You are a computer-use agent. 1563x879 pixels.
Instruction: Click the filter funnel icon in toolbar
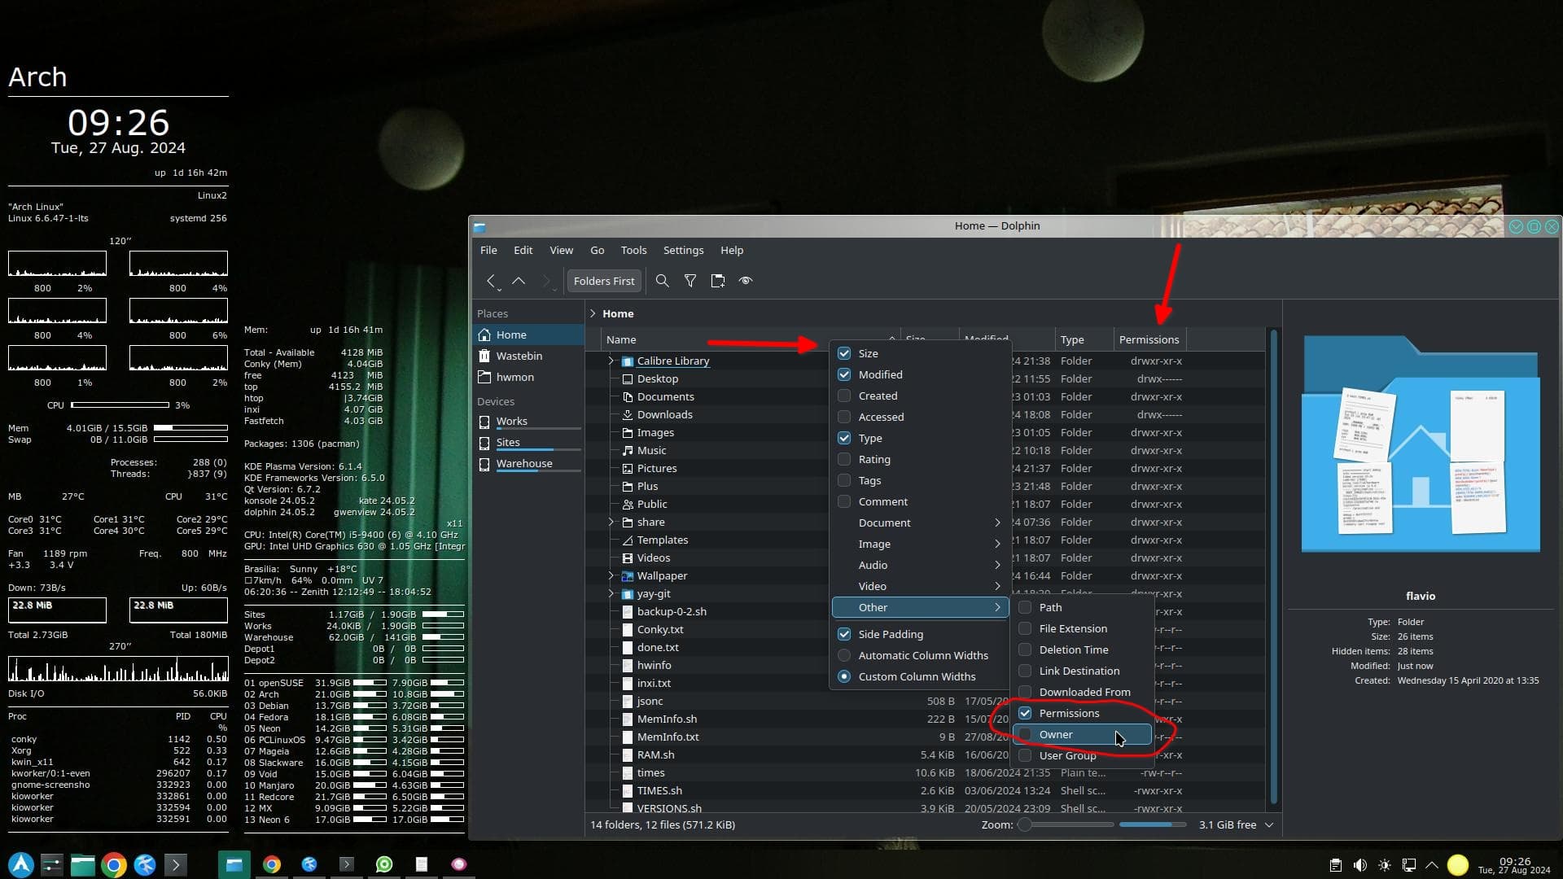pos(690,281)
